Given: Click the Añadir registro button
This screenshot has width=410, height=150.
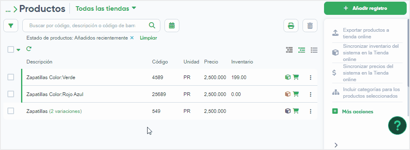Looking at the screenshot, I should point(365,8).
